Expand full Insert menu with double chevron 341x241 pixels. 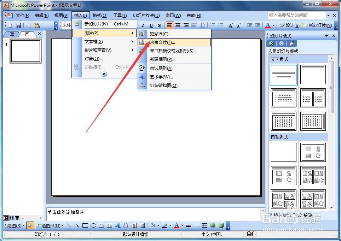click(104, 74)
